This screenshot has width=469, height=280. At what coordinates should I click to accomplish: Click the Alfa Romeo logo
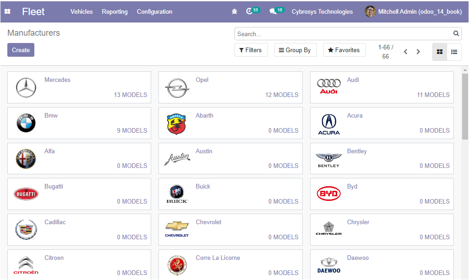pyautogui.click(x=26, y=159)
